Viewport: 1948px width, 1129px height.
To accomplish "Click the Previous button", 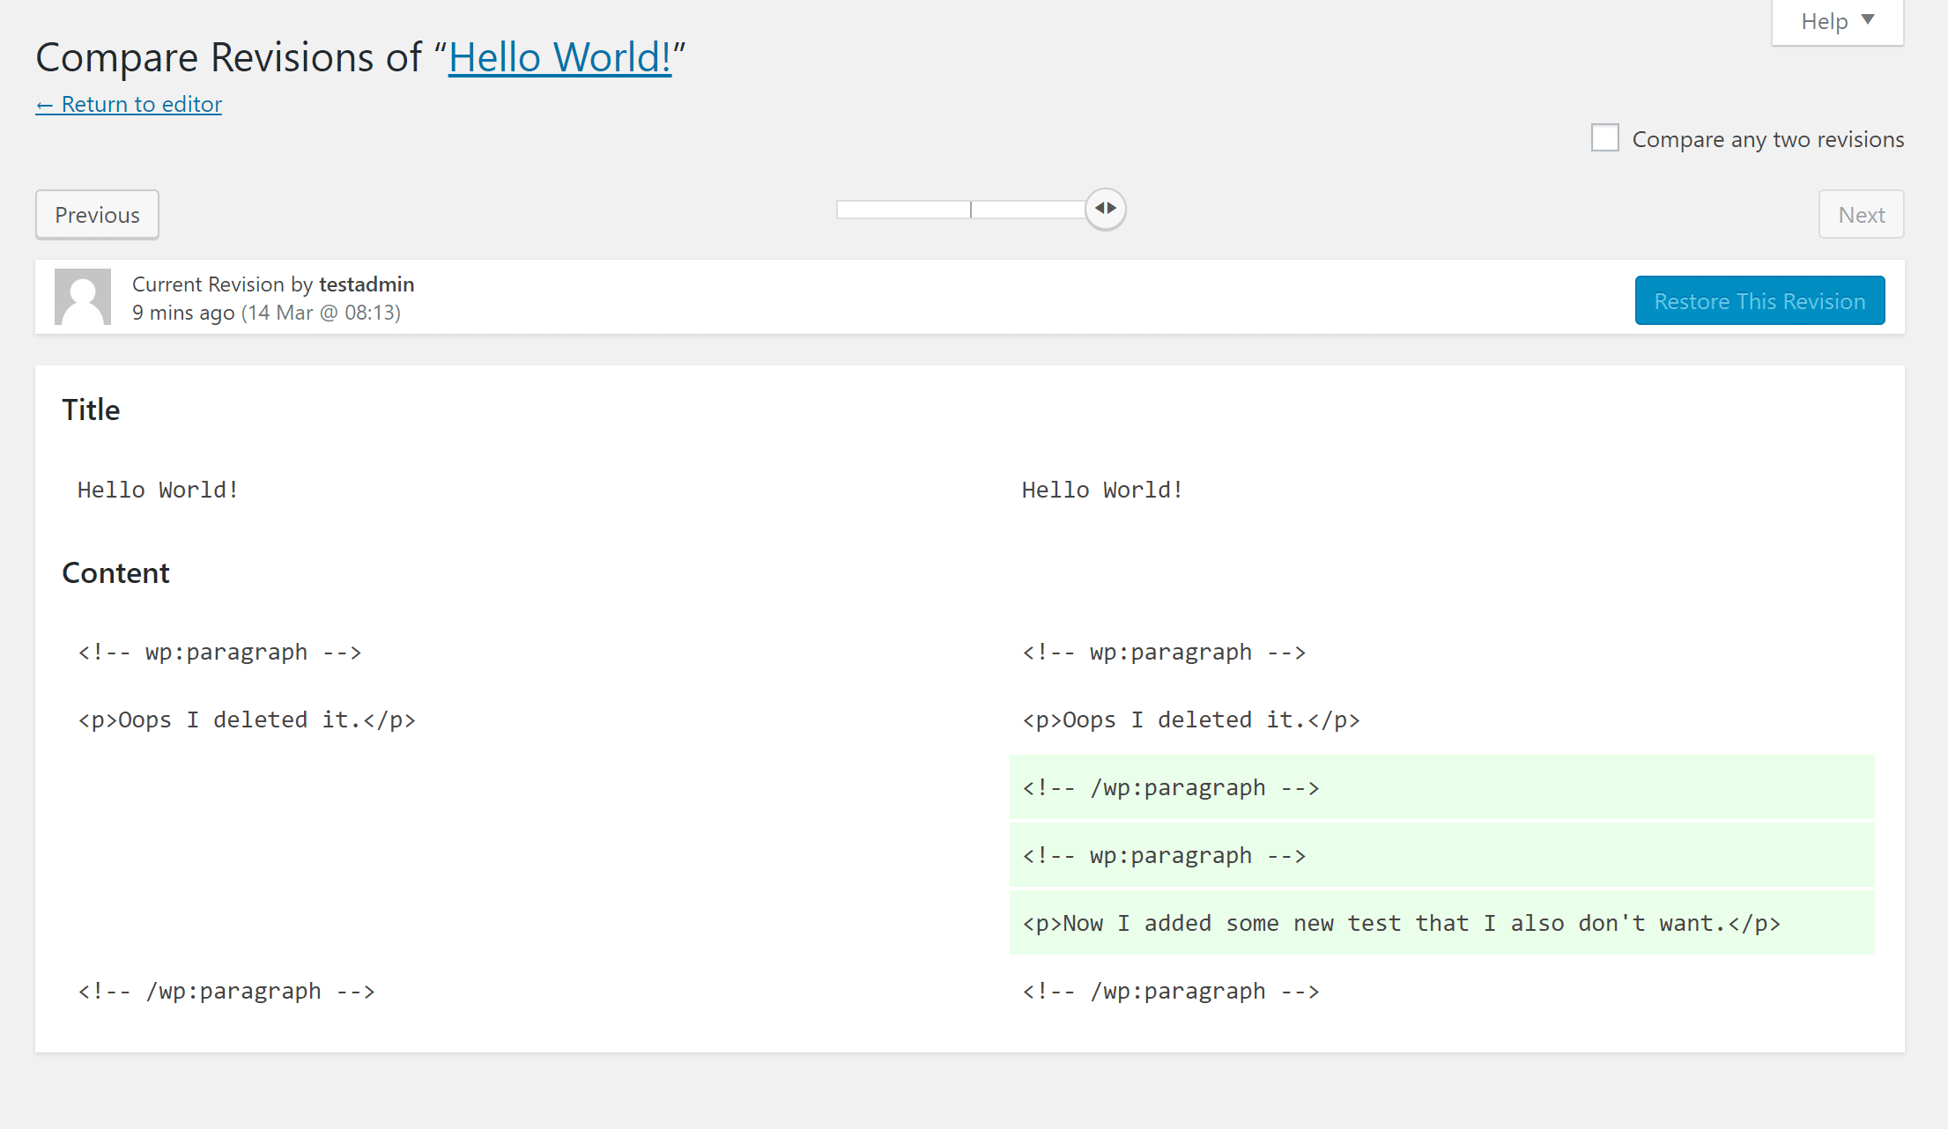I will 95,214.
